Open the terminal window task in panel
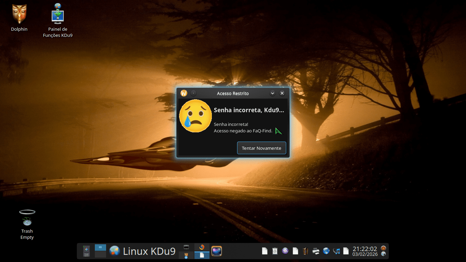This screenshot has height=262, width=466. (x=186, y=247)
